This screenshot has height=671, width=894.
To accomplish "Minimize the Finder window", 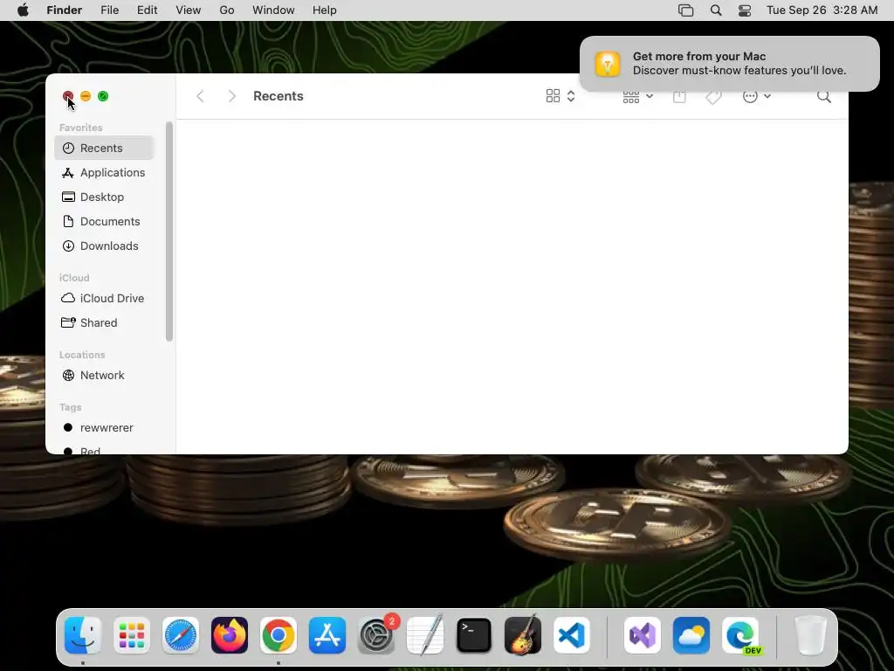I will click(x=86, y=96).
